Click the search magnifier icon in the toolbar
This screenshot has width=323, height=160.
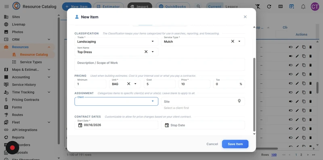[198, 6]
